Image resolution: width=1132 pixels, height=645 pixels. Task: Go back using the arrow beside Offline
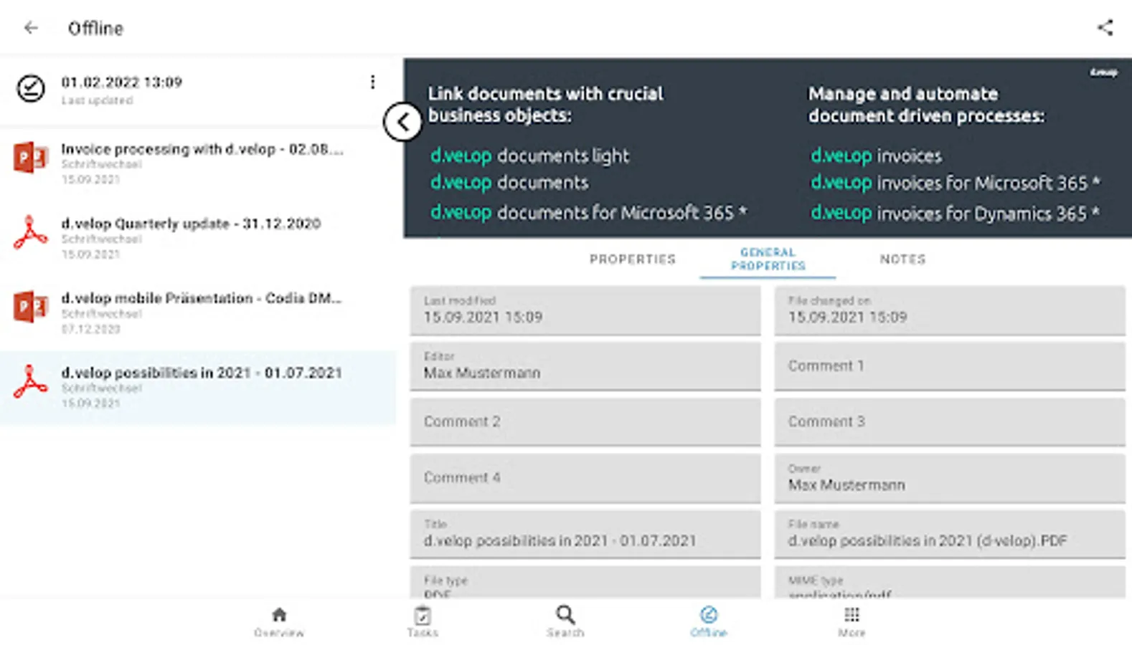tap(31, 28)
